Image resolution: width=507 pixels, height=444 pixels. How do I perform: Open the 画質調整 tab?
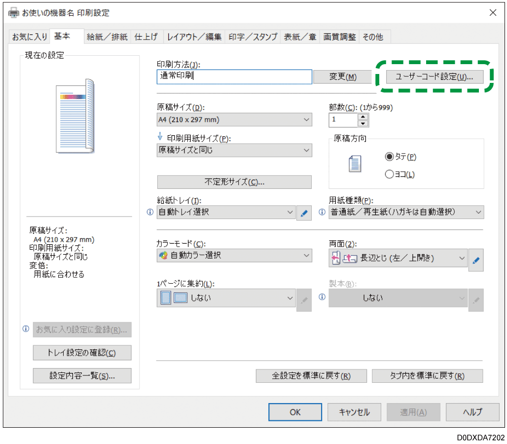point(339,37)
